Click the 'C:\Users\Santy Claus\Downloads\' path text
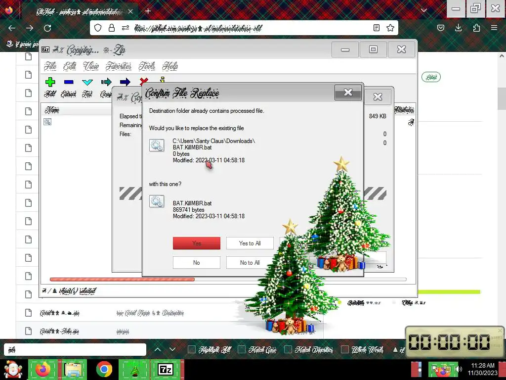The image size is (506, 380). click(213, 141)
